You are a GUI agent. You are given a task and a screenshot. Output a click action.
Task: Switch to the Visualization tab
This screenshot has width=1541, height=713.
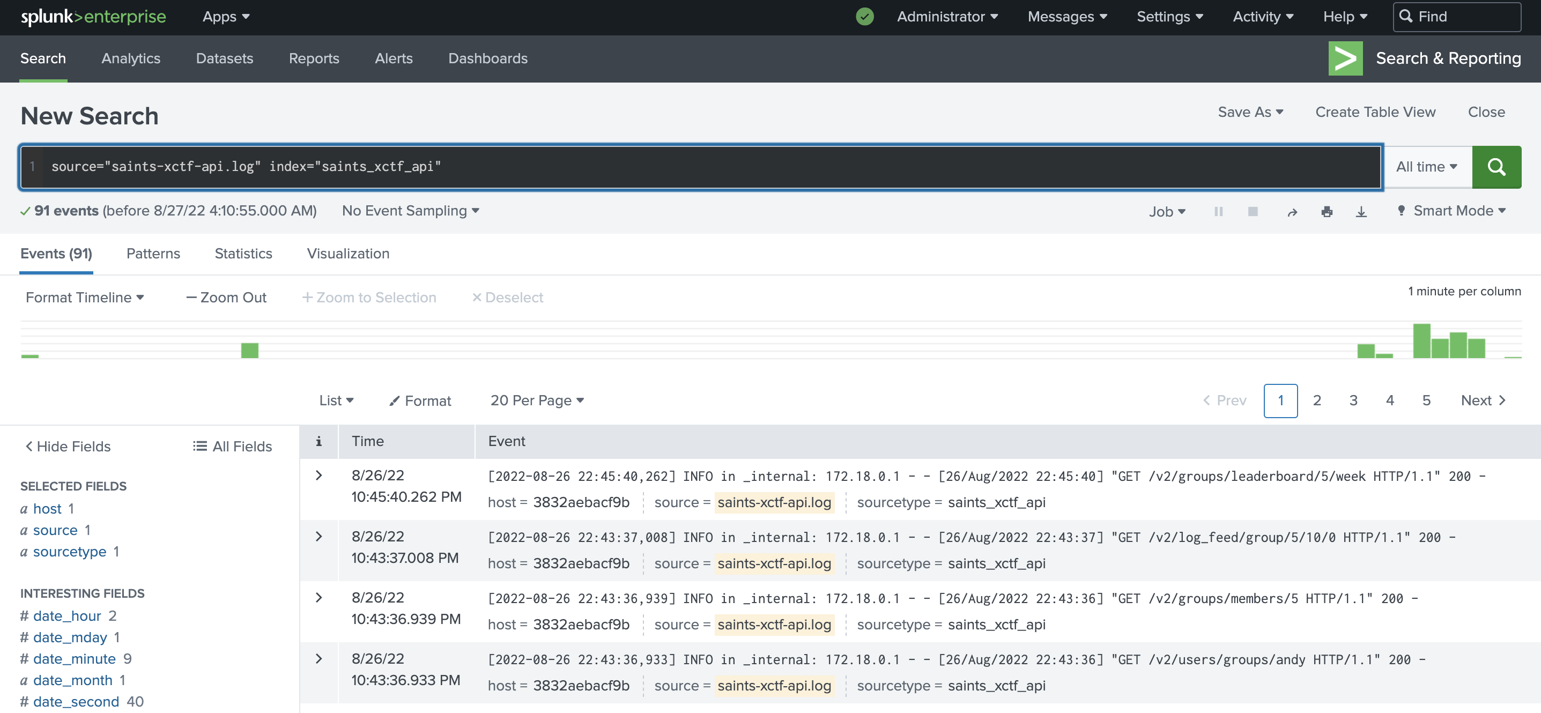point(348,254)
